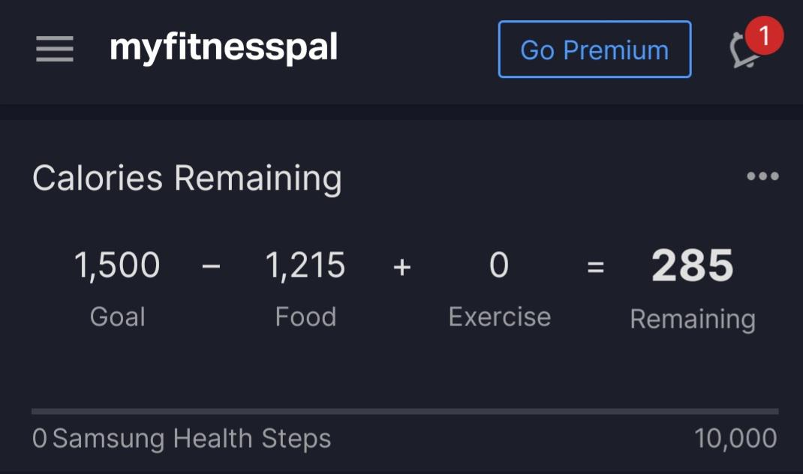The image size is (803, 474).
Task: Tap the myfitnesspal logo
Action: point(222,47)
